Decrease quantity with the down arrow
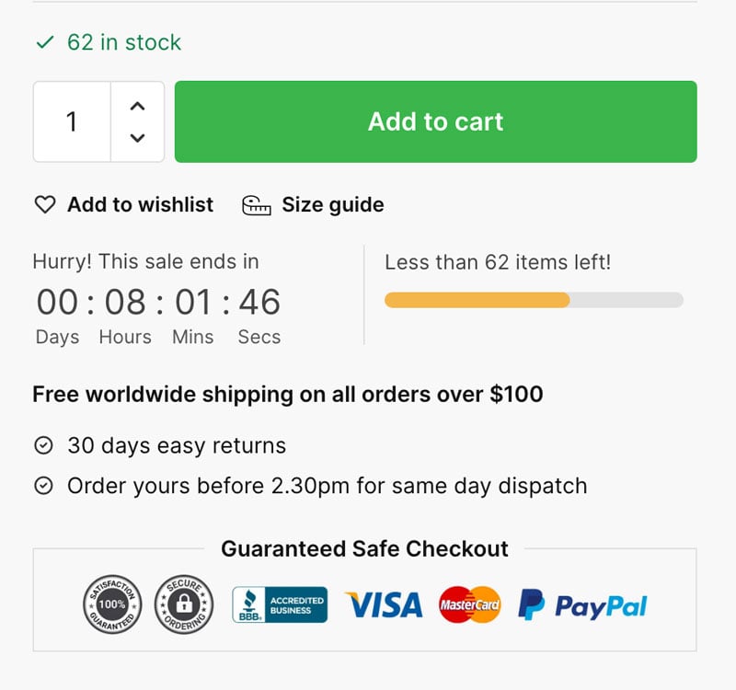This screenshot has height=690, width=736. click(x=137, y=137)
